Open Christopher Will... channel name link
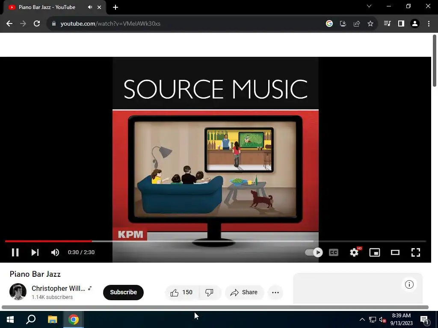This screenshot has width=438, height=328. coord(58,288)
